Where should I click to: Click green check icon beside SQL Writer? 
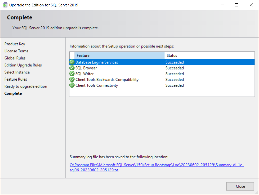72,74
